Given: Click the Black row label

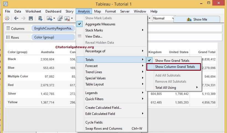Looking at the screenshot, I should click(12, 59).
